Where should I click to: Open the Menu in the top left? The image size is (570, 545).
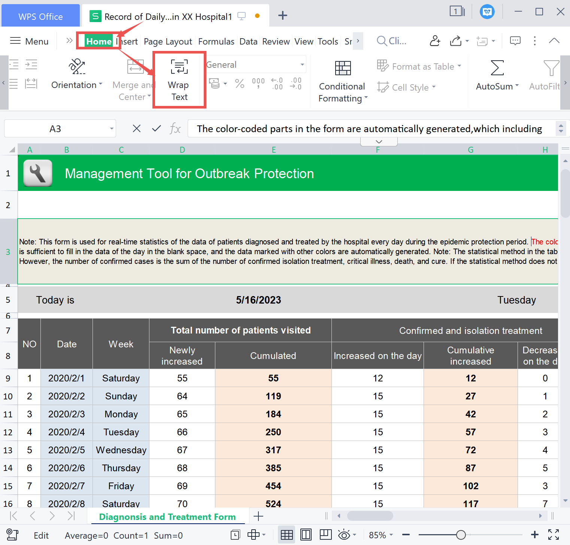[x=29, y=41]
